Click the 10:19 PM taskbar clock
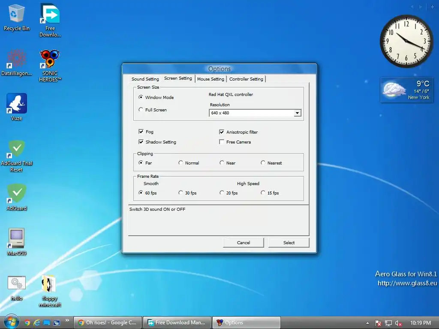439x329 pixels. [x=421, y=323]
